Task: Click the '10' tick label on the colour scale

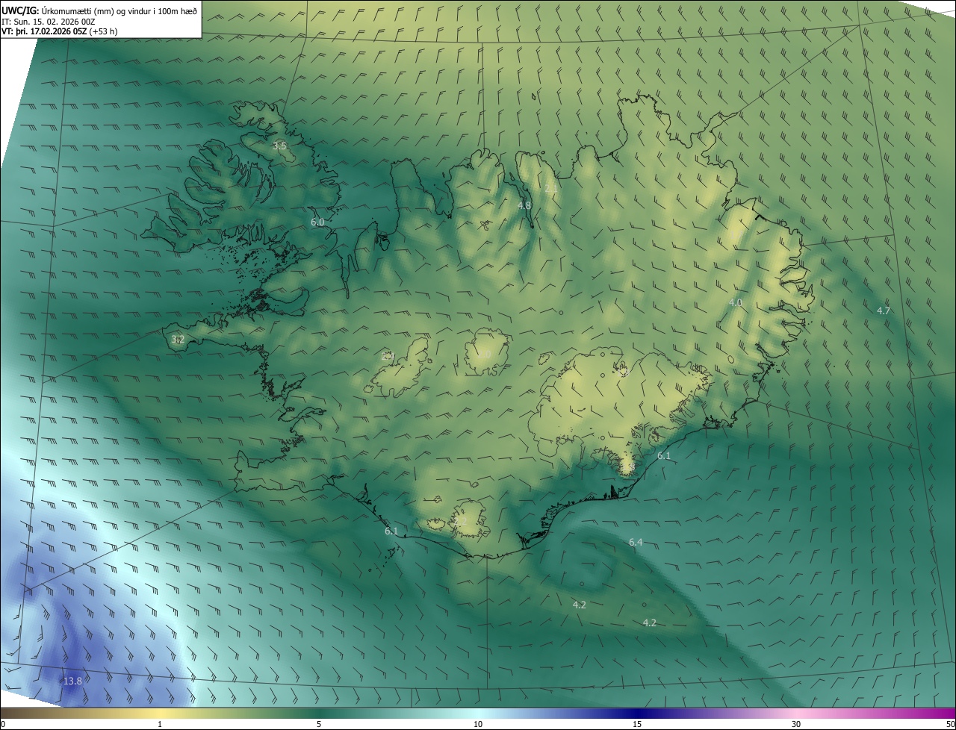Action: 478,724
